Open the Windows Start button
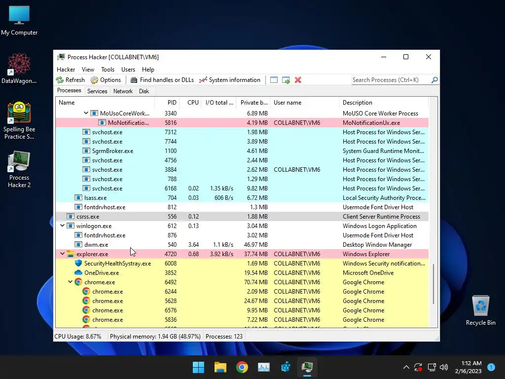The height and width of the screenshot is (379, 505). (198, 367)
